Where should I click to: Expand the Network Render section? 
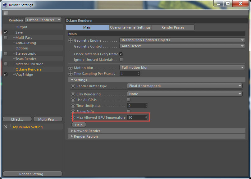point(72,131)
